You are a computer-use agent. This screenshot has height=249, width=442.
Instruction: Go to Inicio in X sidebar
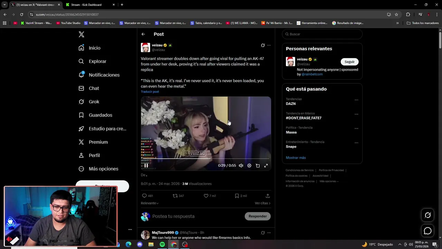[89, 48]
